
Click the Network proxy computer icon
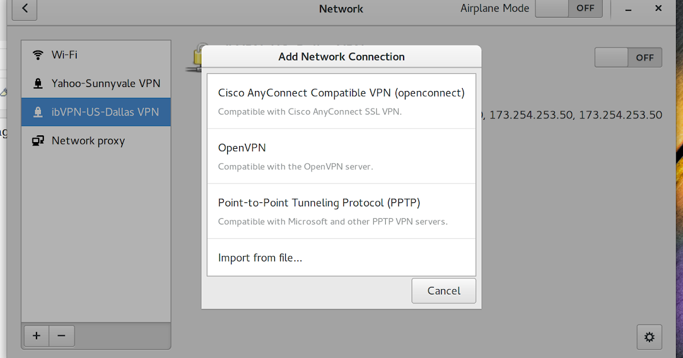tap(38, 141)
